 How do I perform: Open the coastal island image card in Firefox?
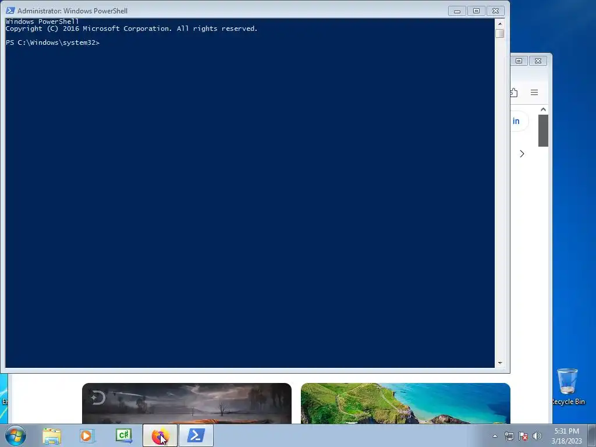[x=406, y=403]
